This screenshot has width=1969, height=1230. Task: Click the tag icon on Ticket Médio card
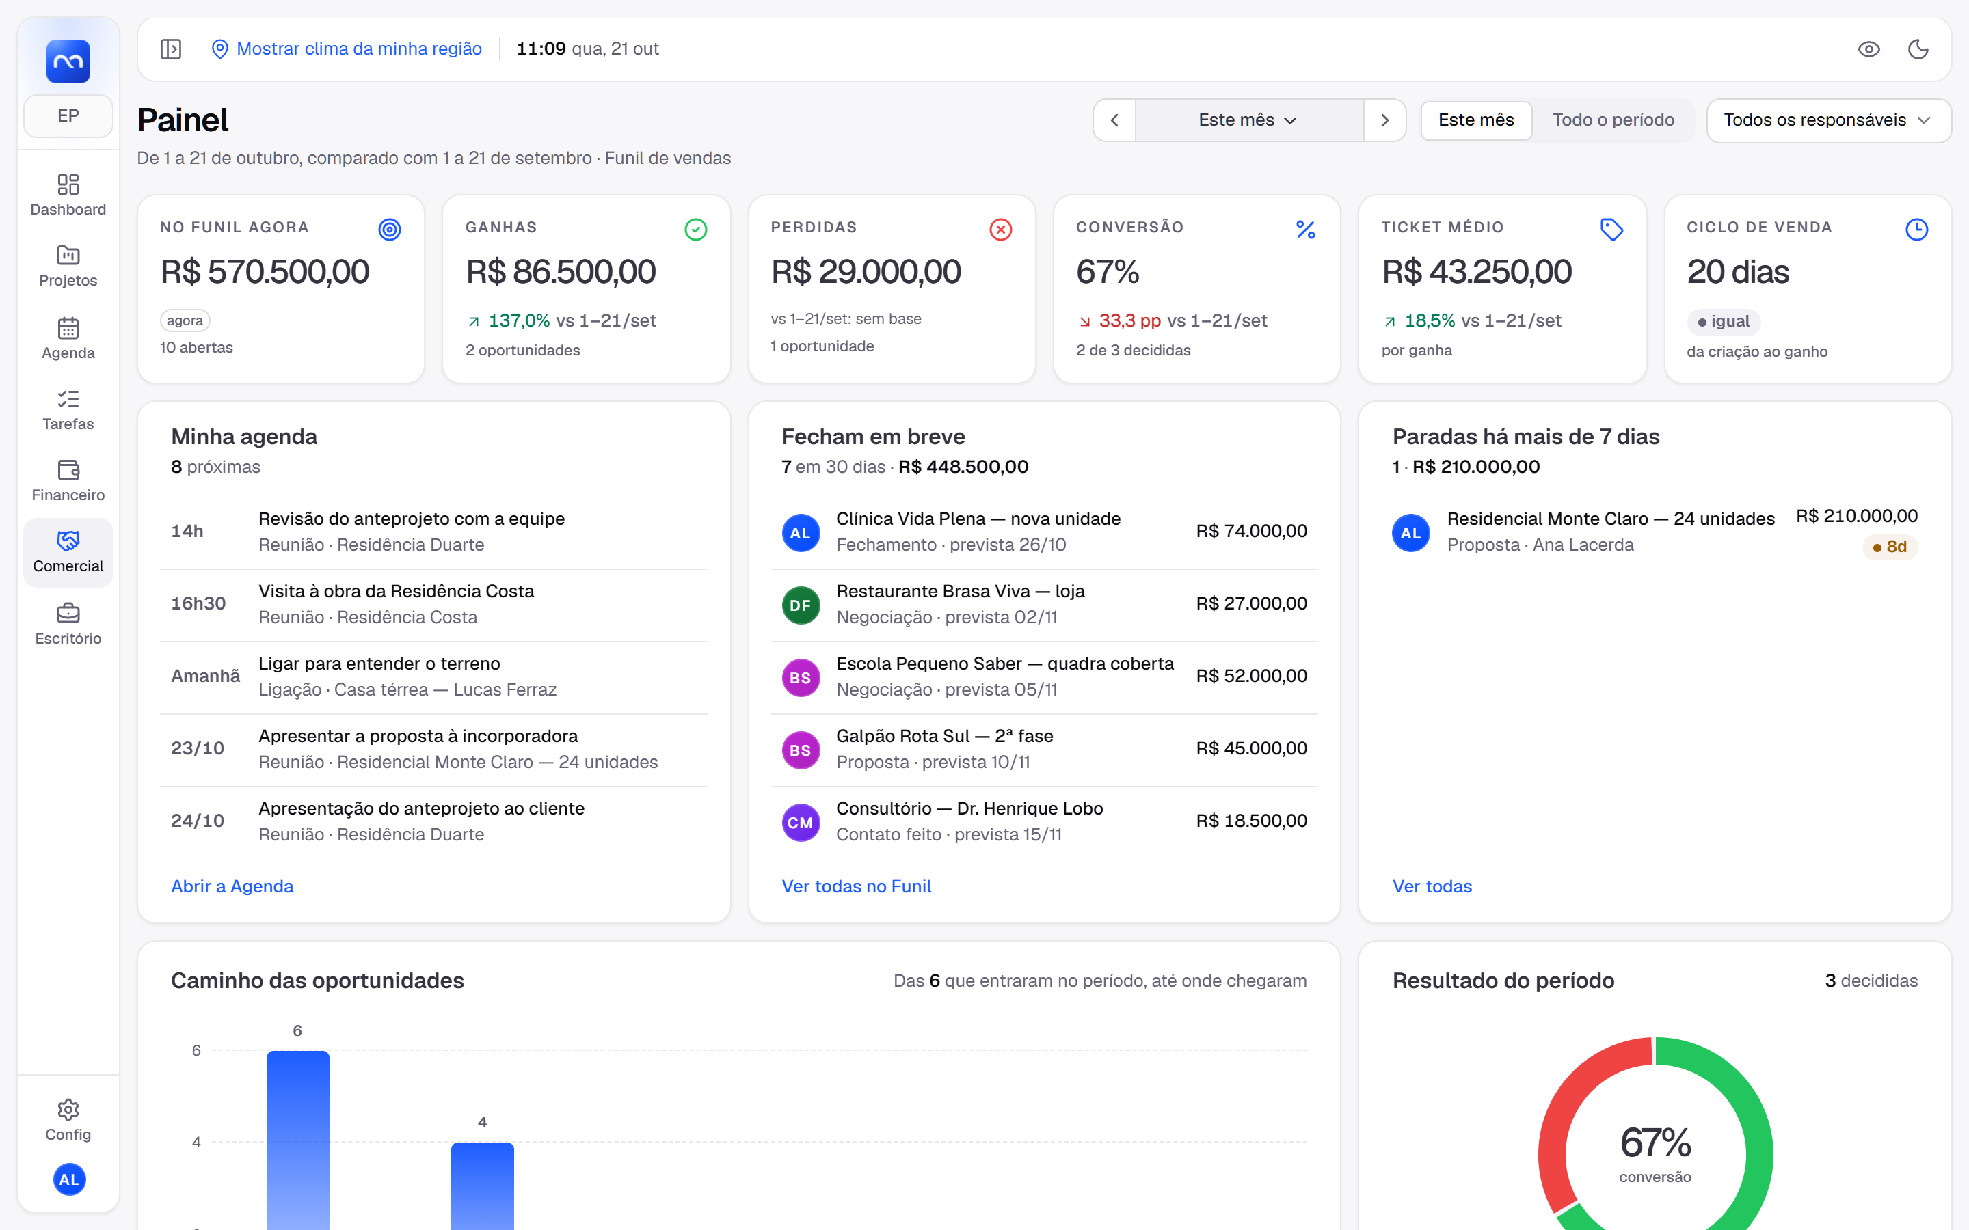tap(1612, 230)
